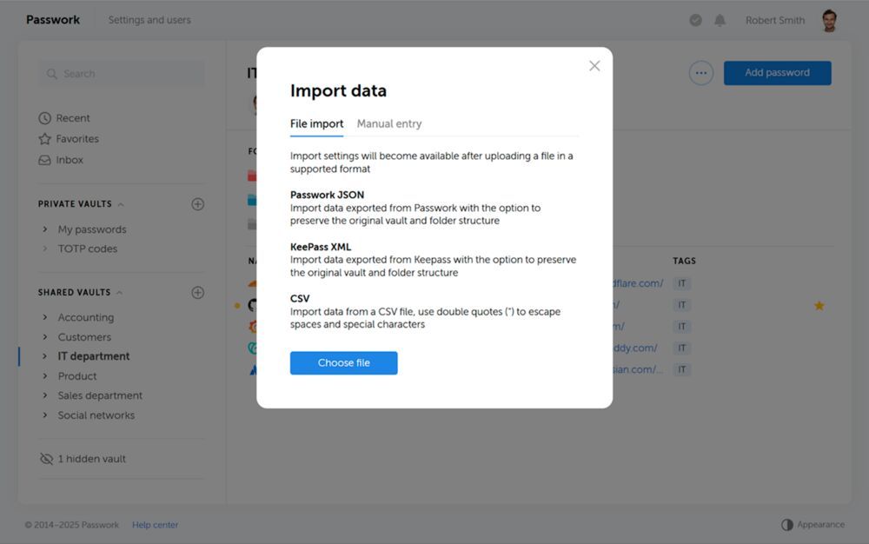Expand the Sales department vault
Viewport: 869px width, 544px height.
(45, 395)
